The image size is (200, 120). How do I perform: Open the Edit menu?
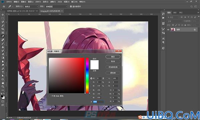coord(16,2)
